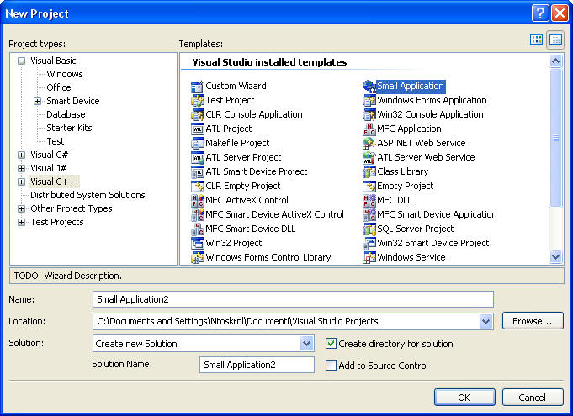Click the Small Application globe icon
Screen dimensions: 573x416
pos(369,87)
